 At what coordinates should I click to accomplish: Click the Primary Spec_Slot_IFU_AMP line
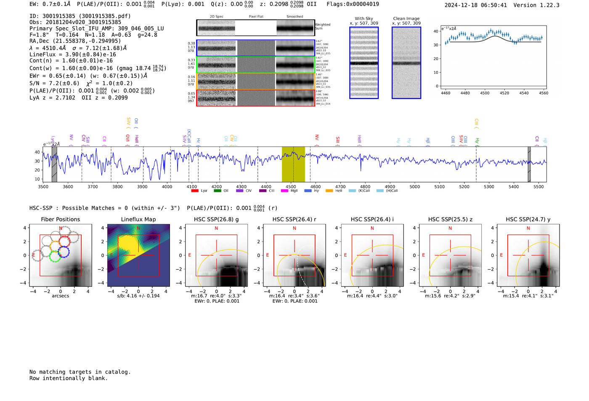[x=97, y=29]
